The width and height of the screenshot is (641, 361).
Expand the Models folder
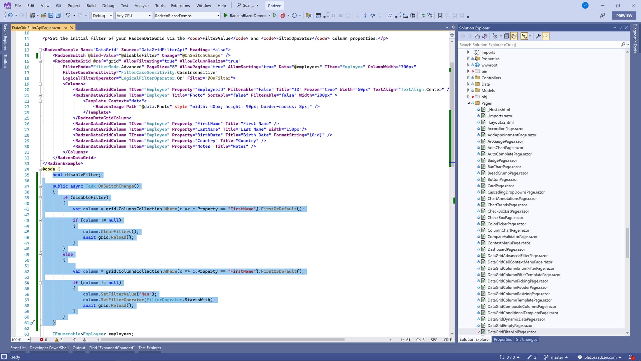(x=468, y=90)
